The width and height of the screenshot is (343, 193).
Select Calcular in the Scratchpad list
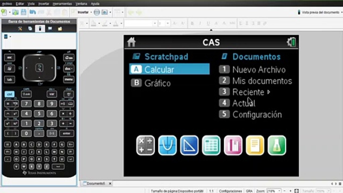pyautogui.click(x=169, y=69)
